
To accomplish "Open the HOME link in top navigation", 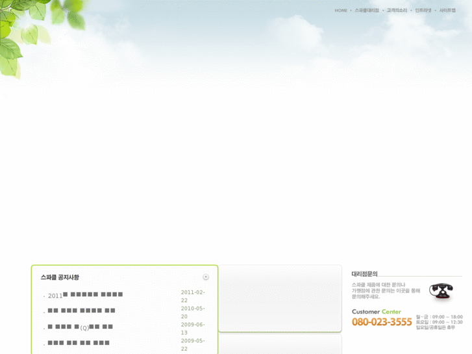I will pos(341,10).
